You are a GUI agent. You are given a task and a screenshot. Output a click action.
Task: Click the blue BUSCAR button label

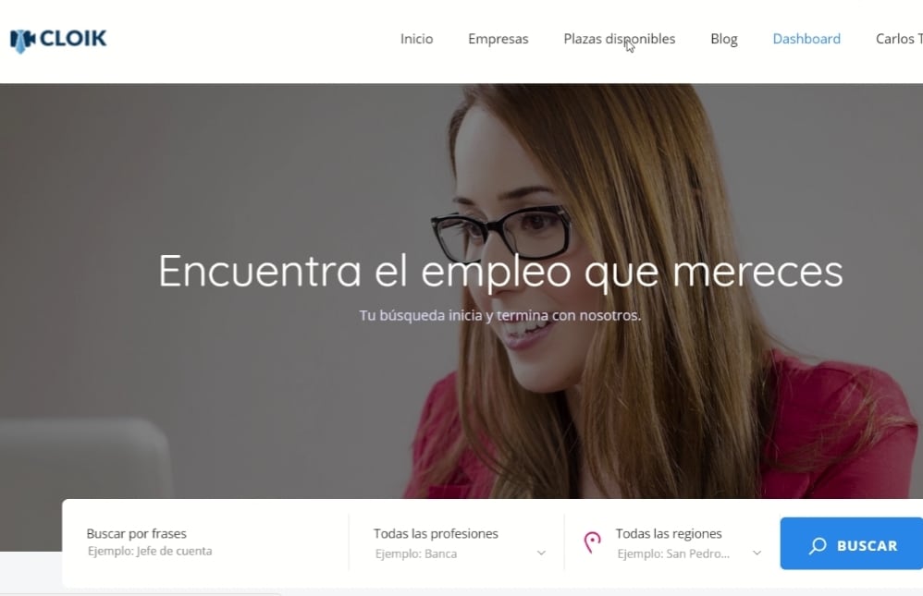pos(868,546)
